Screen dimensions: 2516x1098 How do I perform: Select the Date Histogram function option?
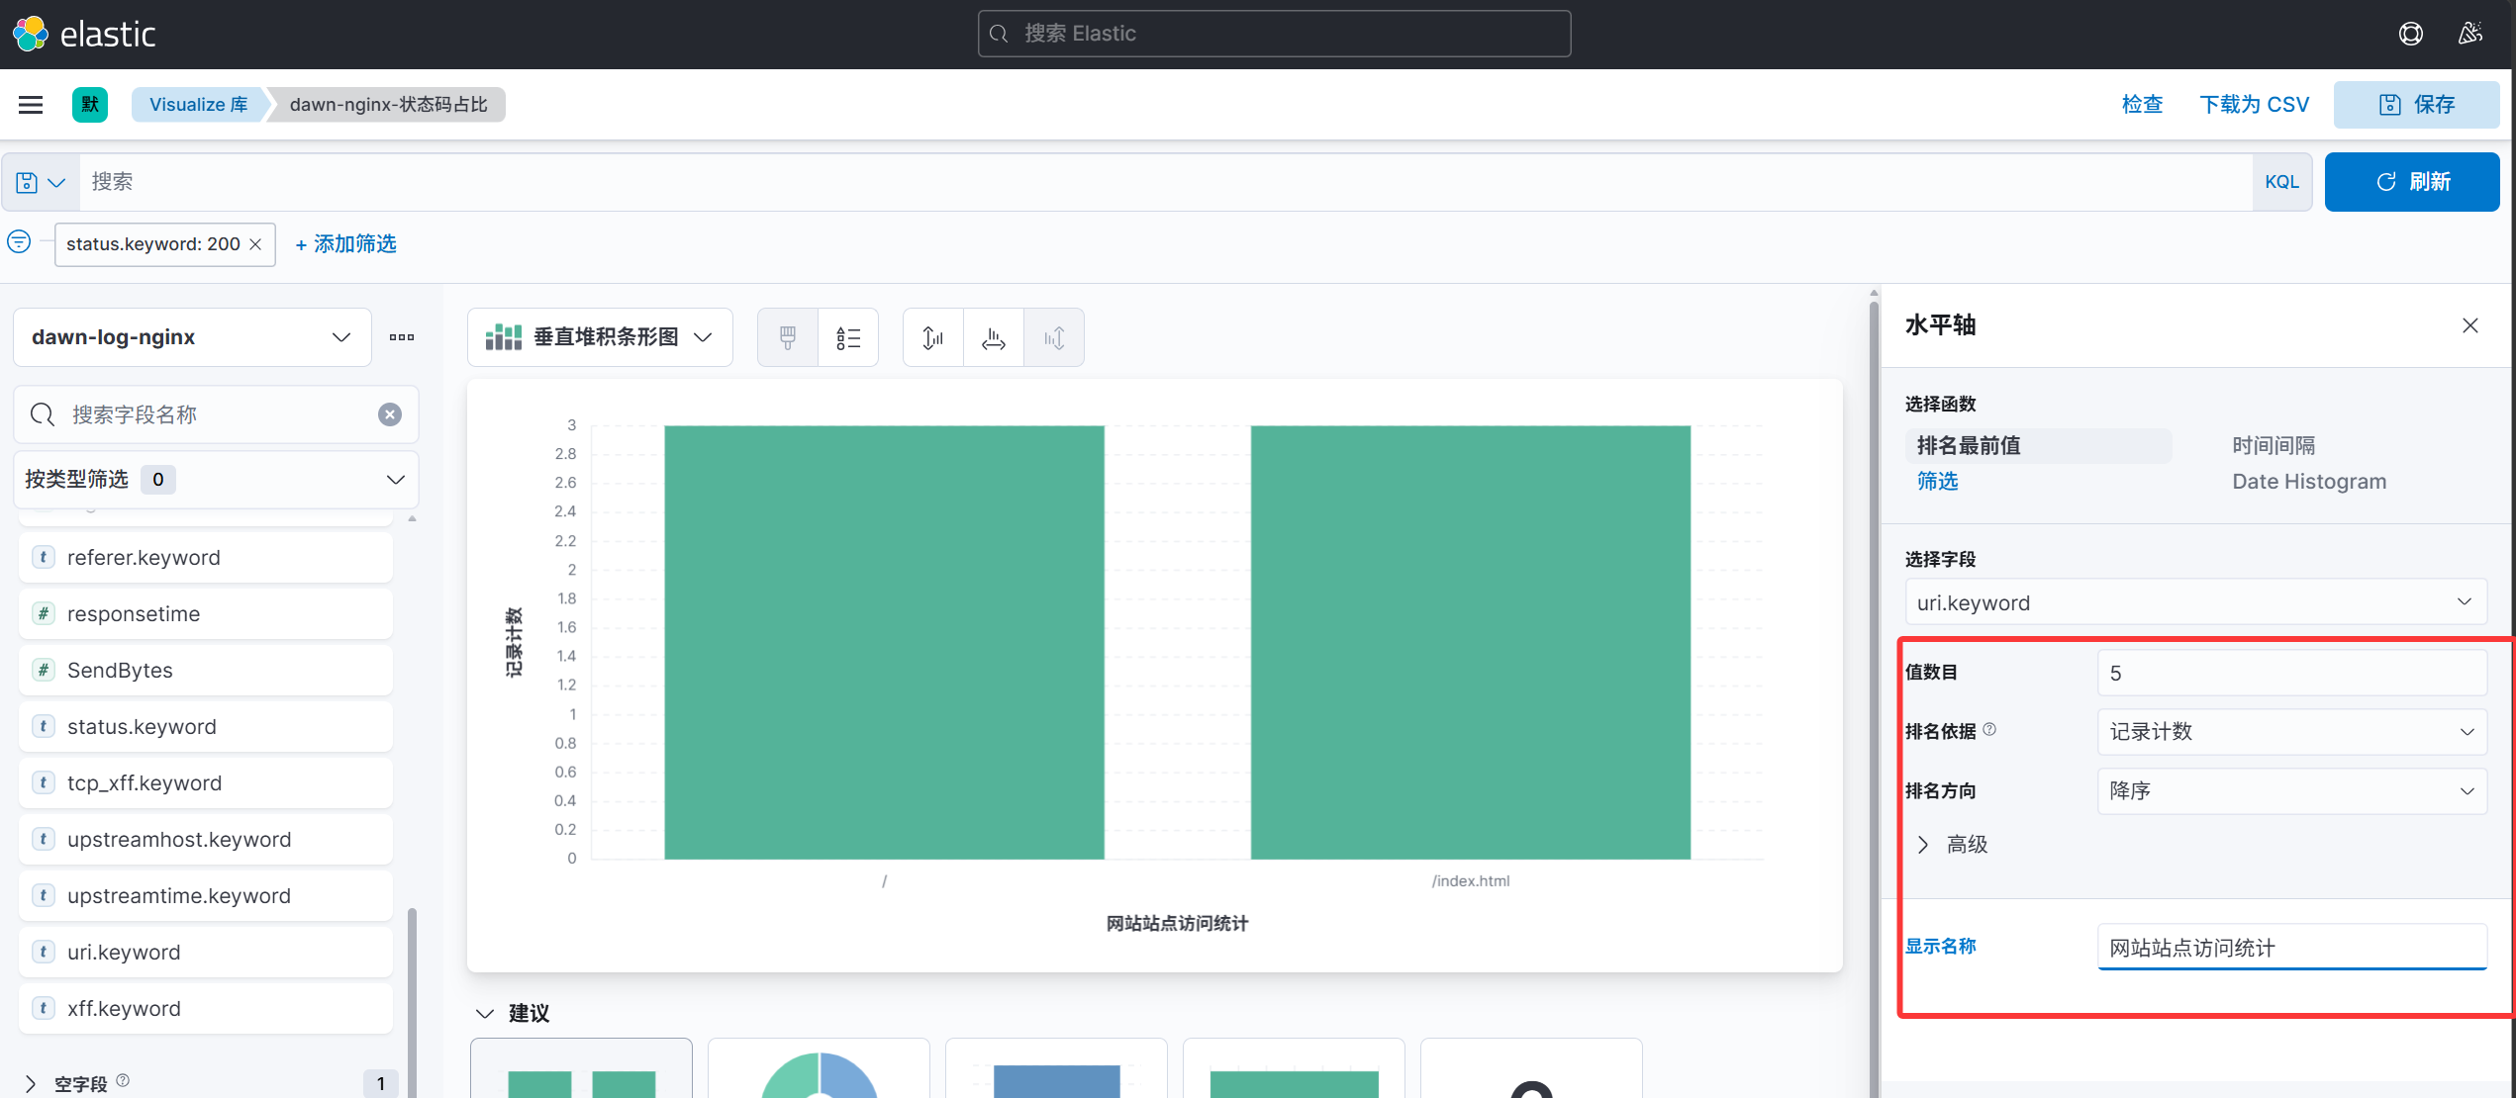2308,482
